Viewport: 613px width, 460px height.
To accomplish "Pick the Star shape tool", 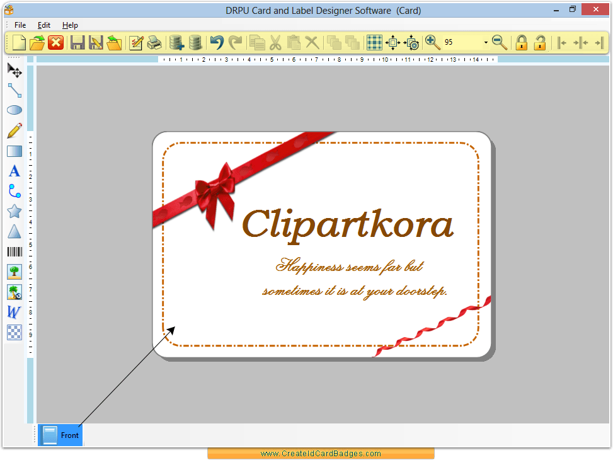I will point(14,211).
